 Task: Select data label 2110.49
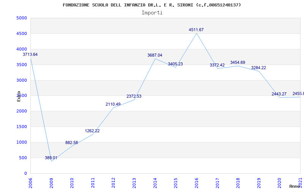pos(113,104)
